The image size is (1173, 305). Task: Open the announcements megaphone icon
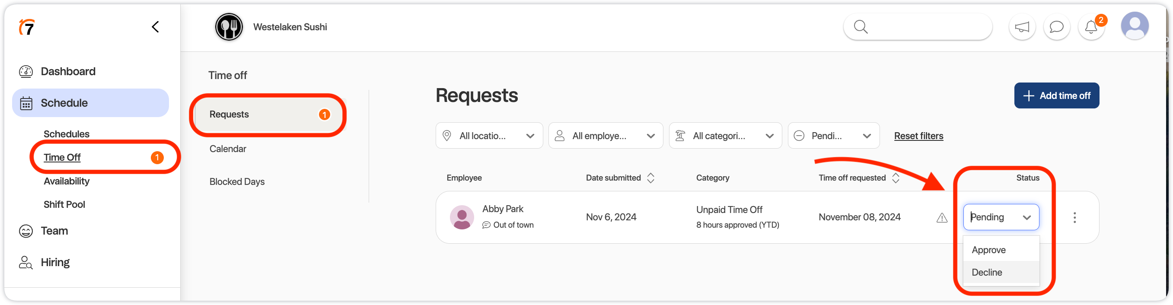pos(1022,27)
